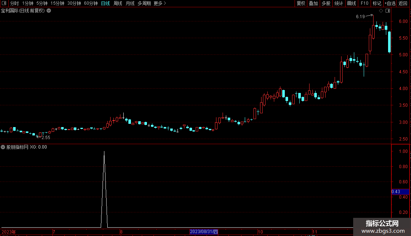Switch to 周线 weekly chart
The image size is (411, 236).
click(x=118, y=3)
